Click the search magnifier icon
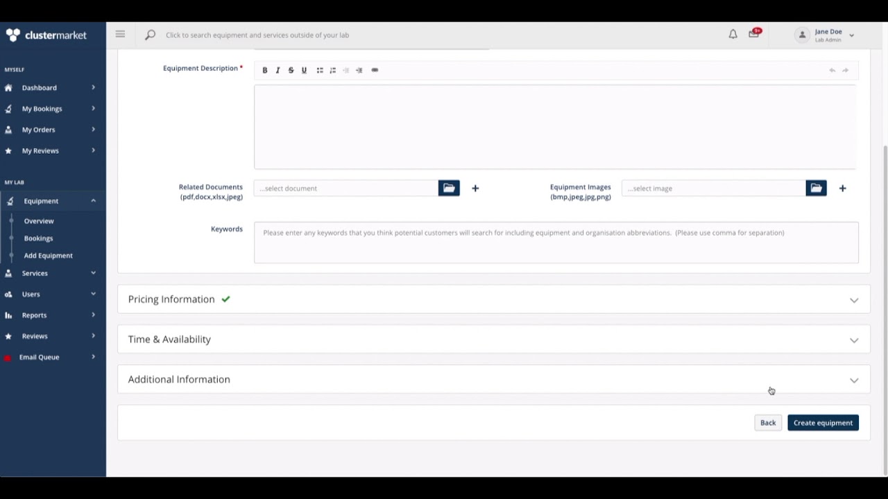Viewport: 888px width, 499px height. 150,35
